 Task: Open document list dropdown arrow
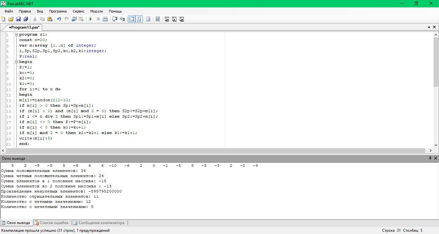point(429,27)
